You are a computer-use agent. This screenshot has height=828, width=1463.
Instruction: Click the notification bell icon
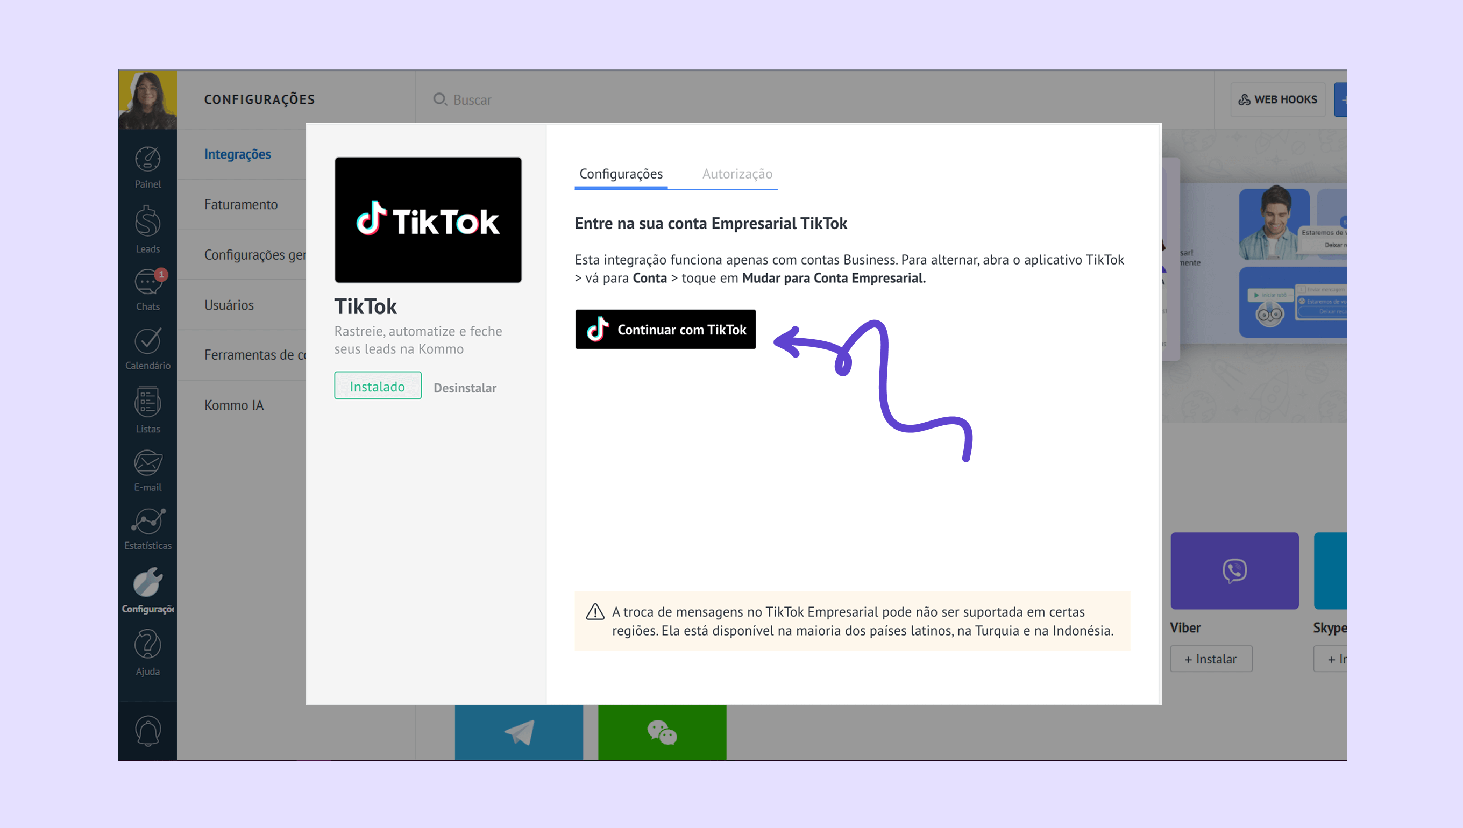click(x=147, y=730)
